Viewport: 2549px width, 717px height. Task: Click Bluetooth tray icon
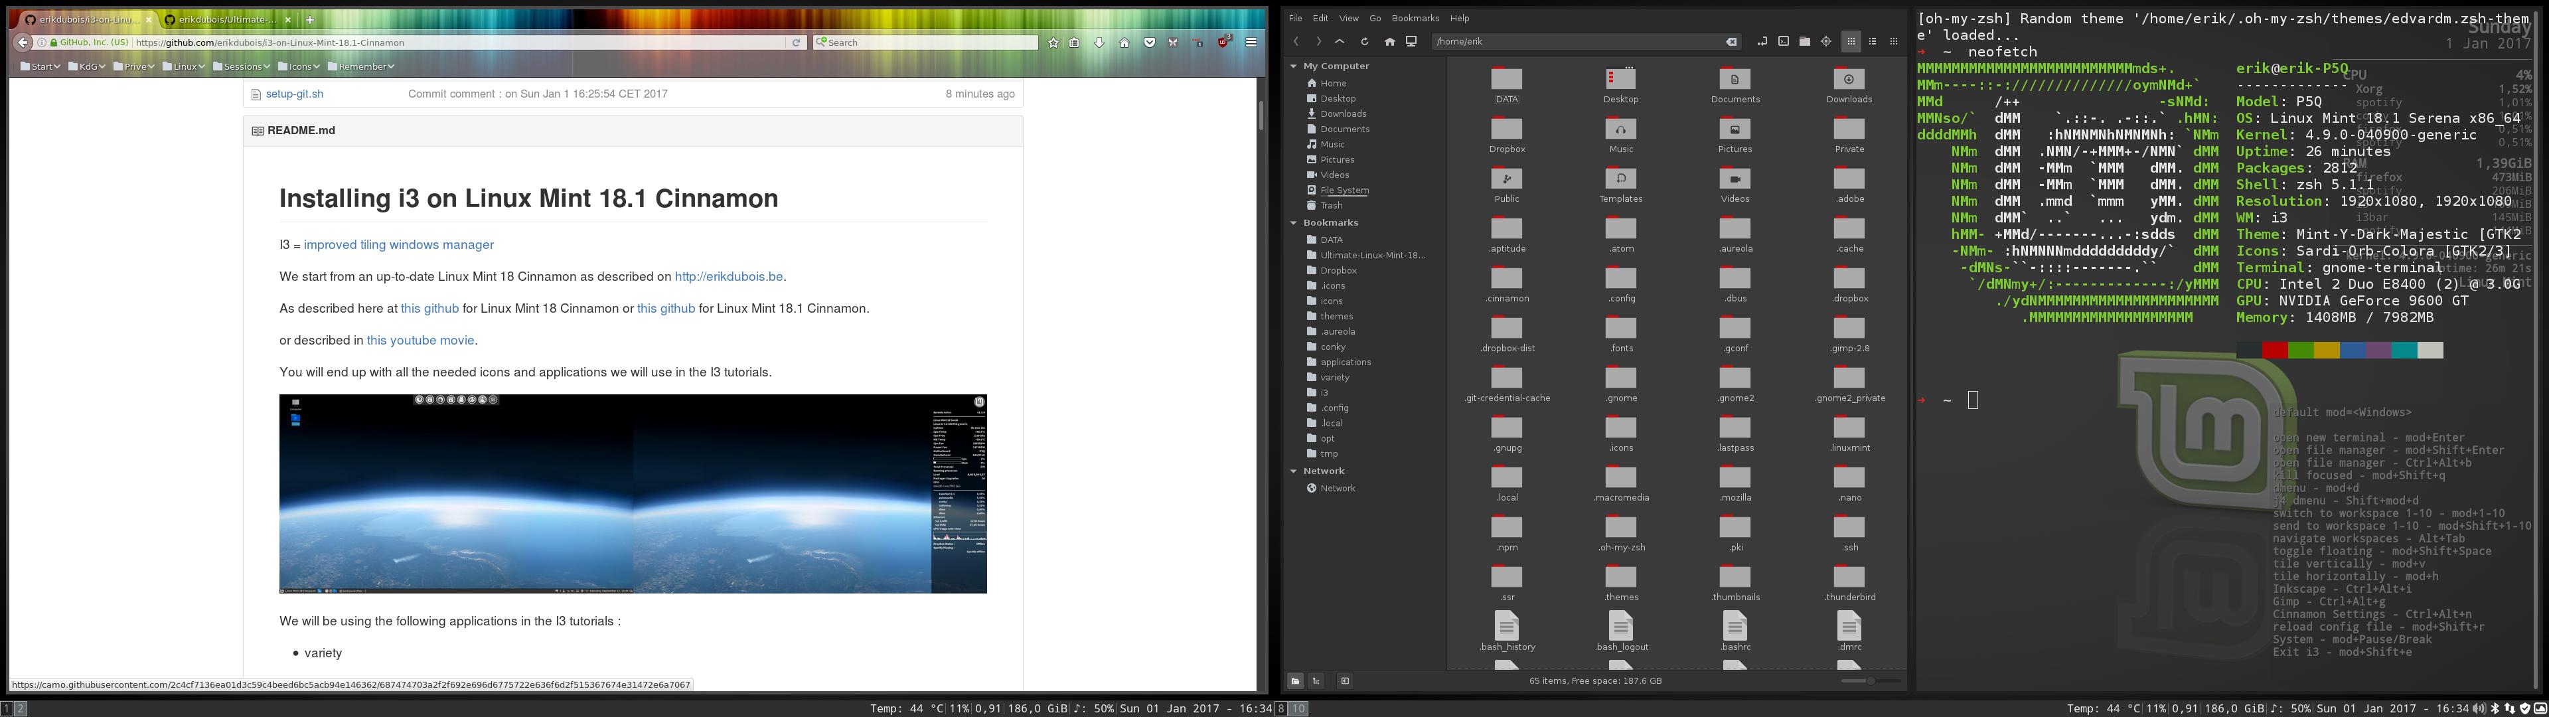2495,709
